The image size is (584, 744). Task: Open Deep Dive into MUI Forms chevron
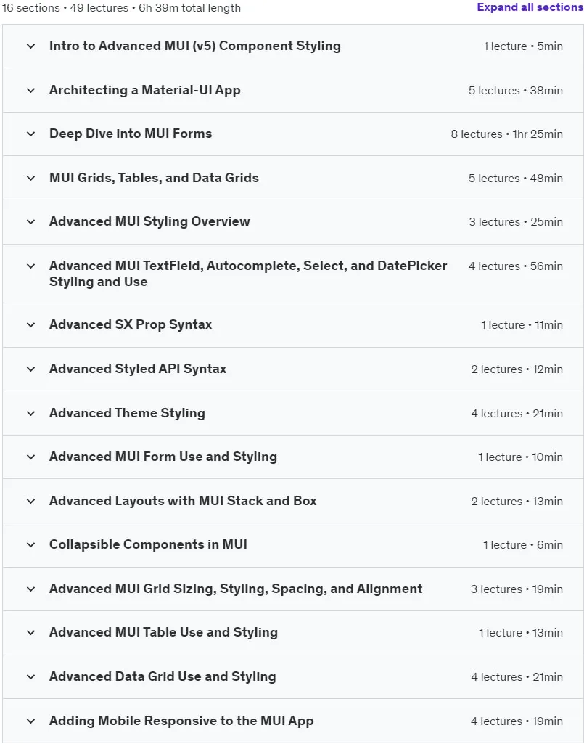point(31,134)
